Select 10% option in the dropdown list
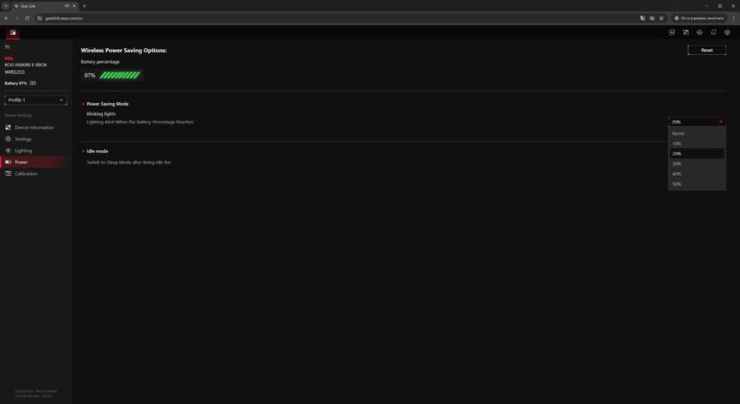The width and height of the screenshot is (740, 404). (697, 143)
